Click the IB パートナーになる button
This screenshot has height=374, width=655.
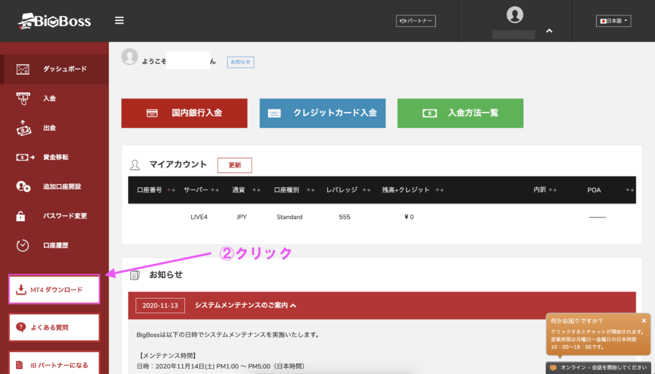(x=54, y=364)
